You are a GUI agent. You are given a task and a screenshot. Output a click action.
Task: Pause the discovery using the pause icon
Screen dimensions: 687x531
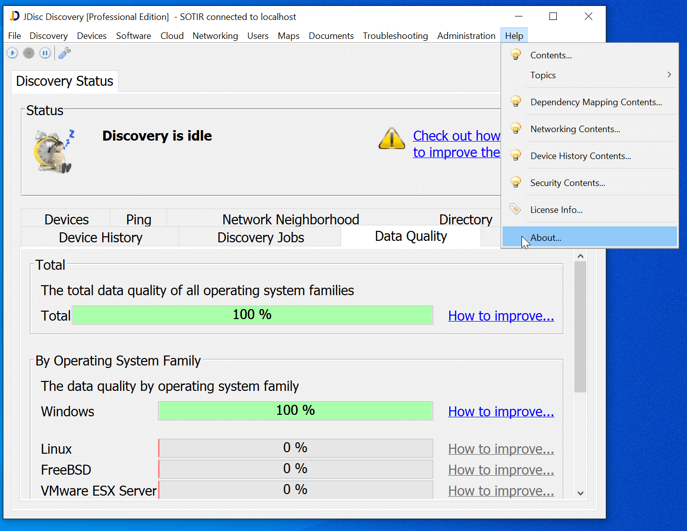click(x=45, y=52)
